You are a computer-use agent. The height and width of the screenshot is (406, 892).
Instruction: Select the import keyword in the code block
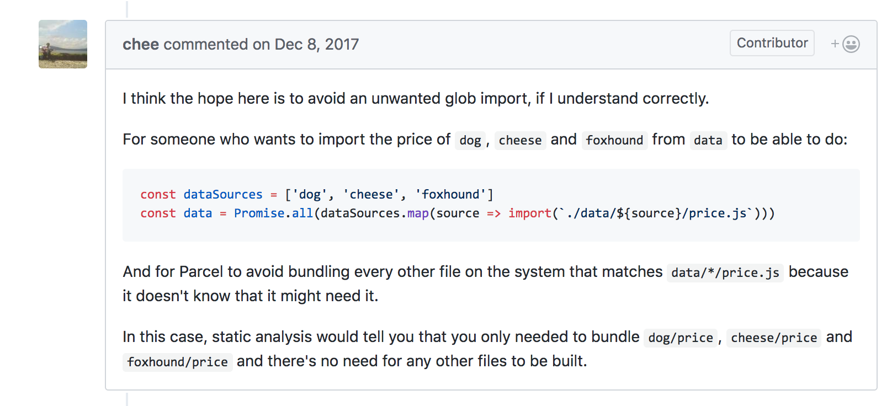529,213
